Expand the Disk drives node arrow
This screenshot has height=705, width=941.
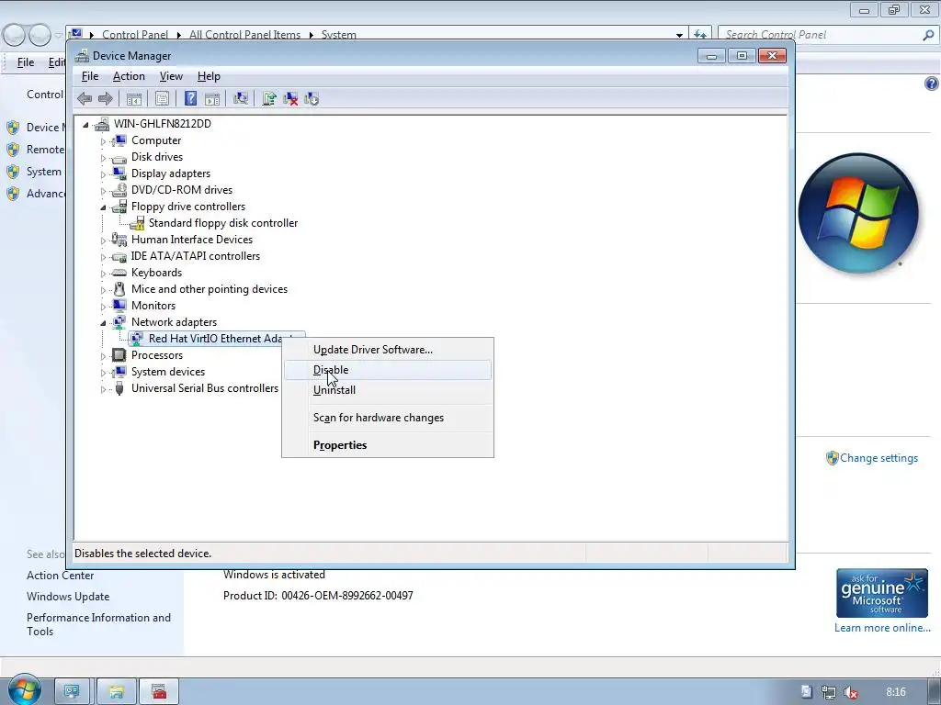[x=103, y=158]
